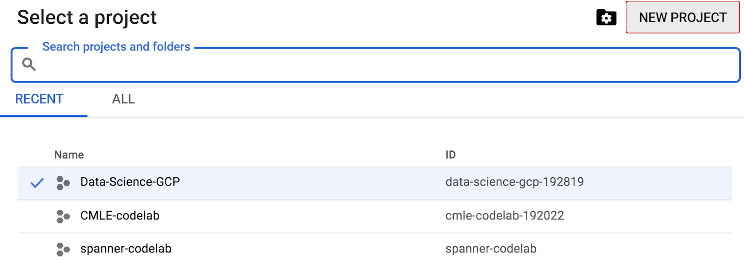The width and height of the screenshot is (744, 264).
Task: Select the Data-Science-GCP project name
Action: [x=130, y=182]
